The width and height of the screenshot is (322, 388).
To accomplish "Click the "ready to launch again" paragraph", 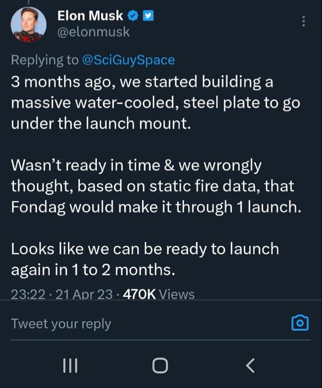I will (144, 259).
